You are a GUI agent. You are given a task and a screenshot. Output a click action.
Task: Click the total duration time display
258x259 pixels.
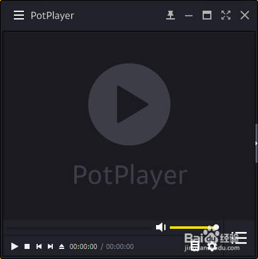pyautogui.click(x=120, y=246)
